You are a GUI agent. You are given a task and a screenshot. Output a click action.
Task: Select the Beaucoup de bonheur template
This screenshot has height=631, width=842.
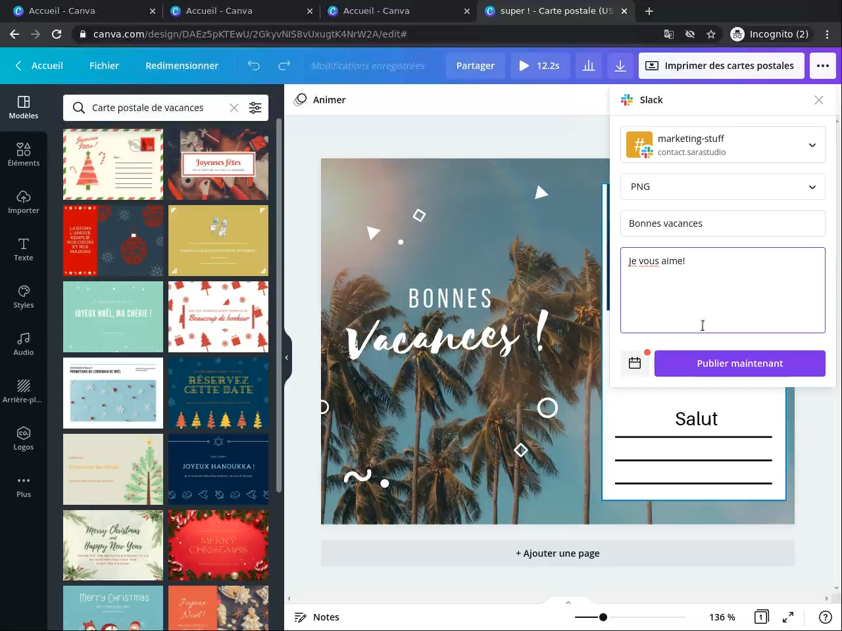218,317
